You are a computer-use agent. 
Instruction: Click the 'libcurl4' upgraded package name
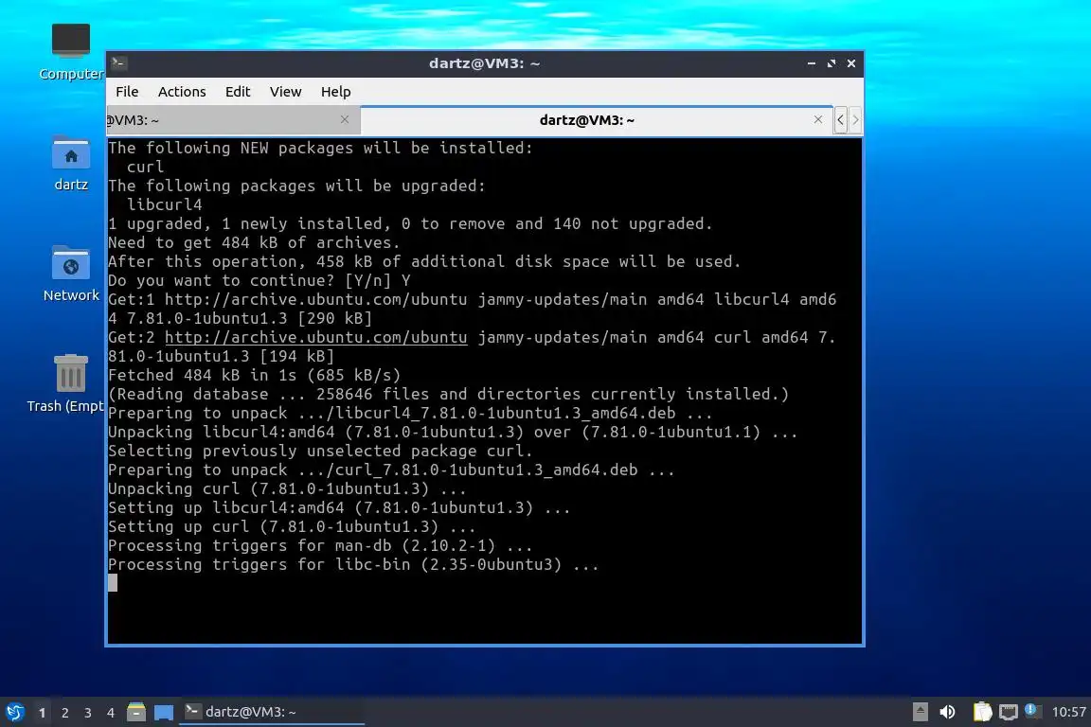(164, 204)
